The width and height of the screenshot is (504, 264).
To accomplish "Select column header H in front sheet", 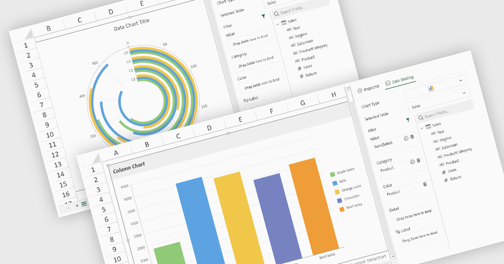I will [x=334, y=95].
